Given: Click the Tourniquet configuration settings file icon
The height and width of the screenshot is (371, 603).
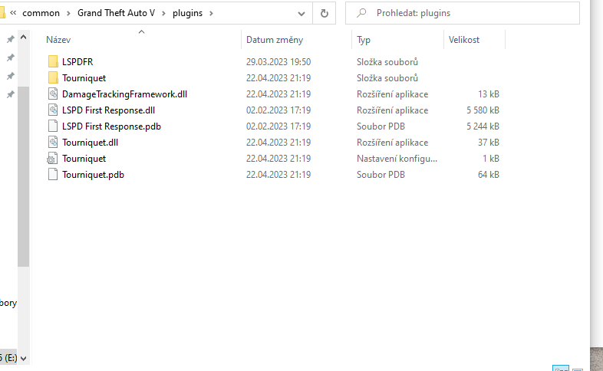Looking at the screenshot, I should coord(53,158).
